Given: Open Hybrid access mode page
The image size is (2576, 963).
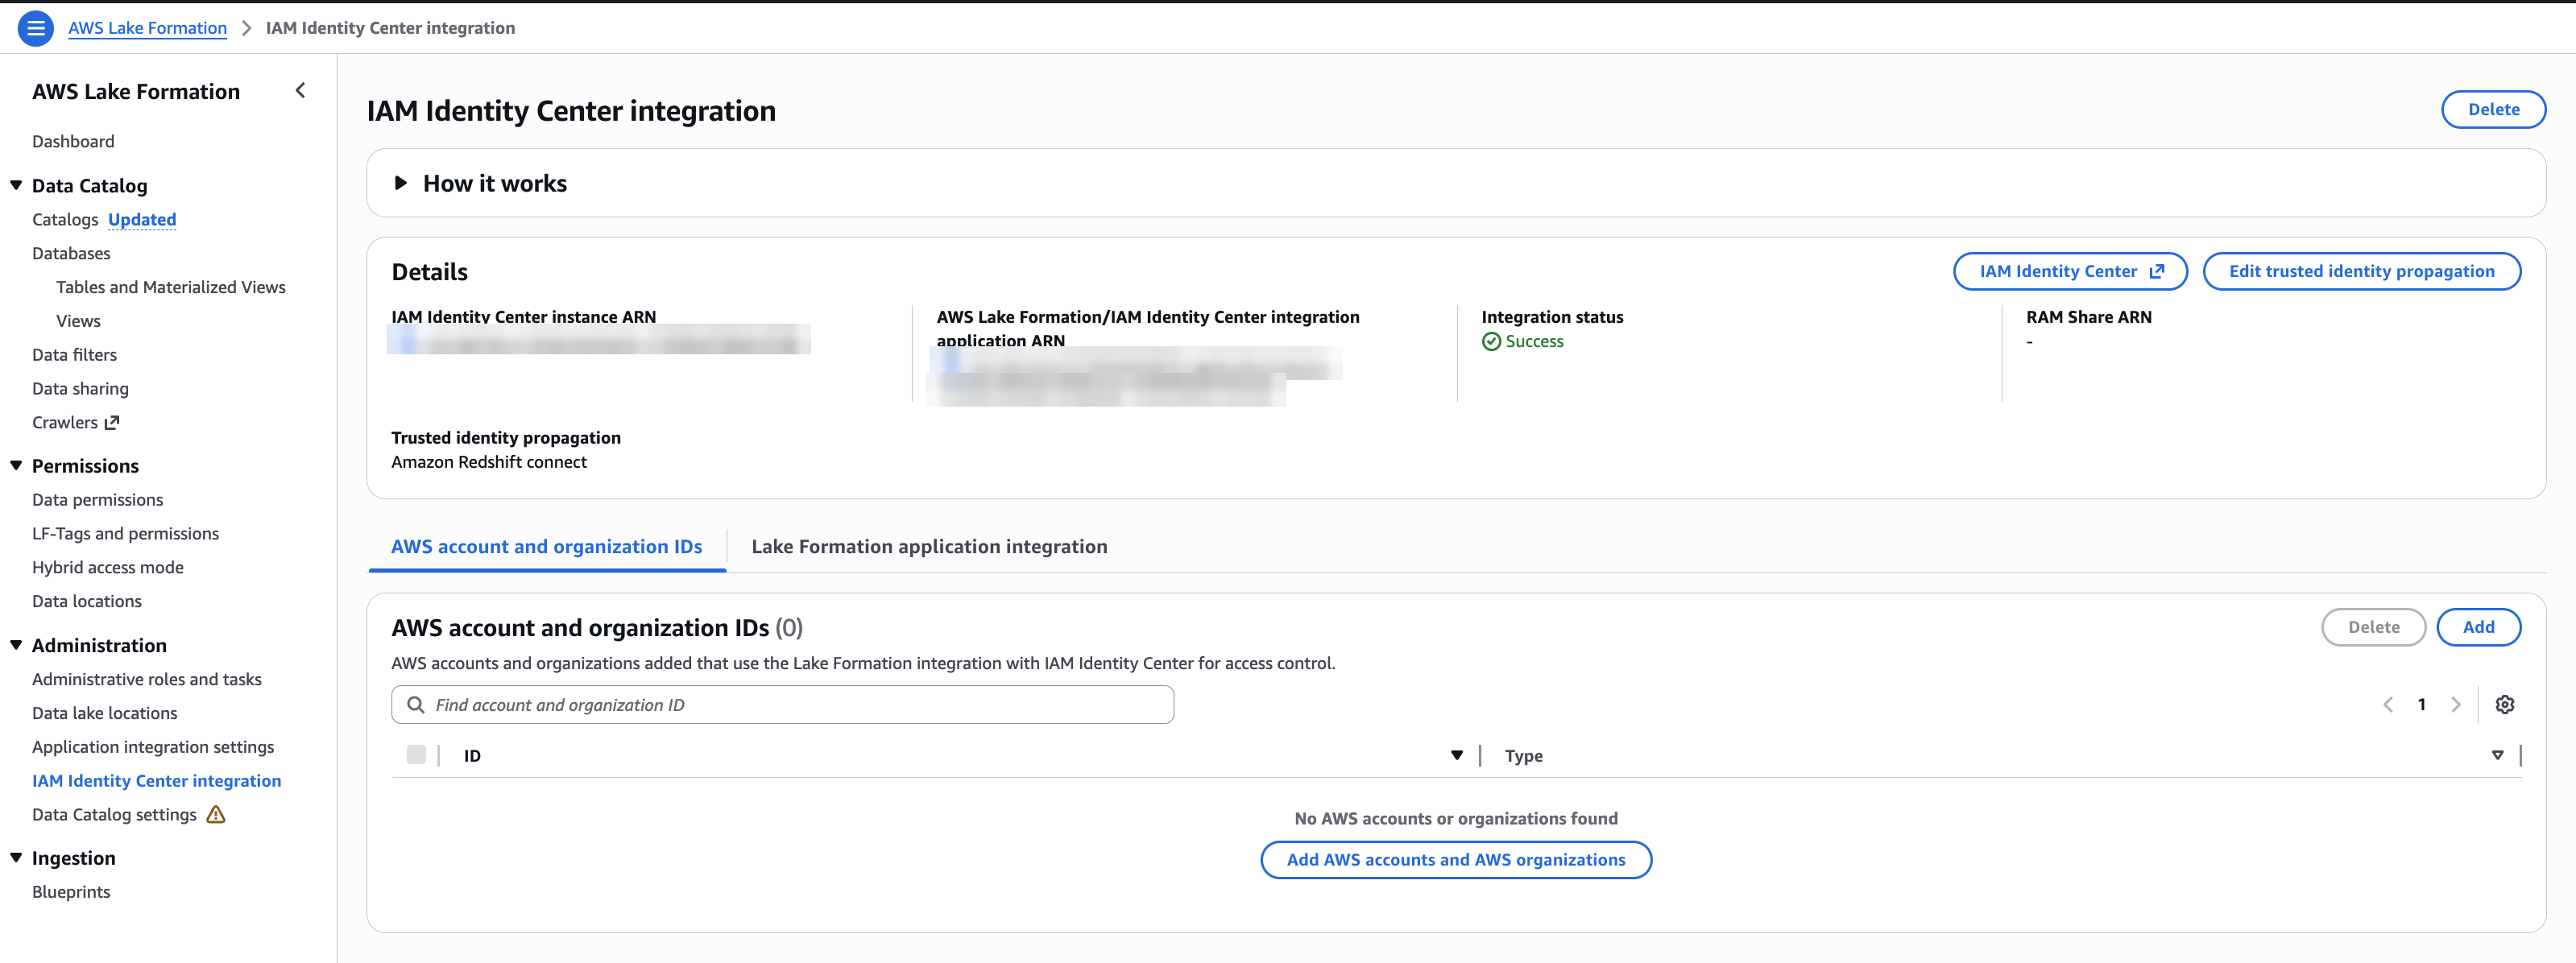Looking at the screenshot, I should (x=108, y=568).
